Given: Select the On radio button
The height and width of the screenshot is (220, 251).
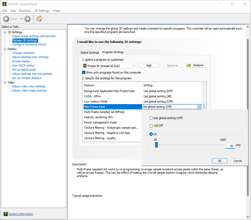Looking at the screenshot, I should click(151, 134).
